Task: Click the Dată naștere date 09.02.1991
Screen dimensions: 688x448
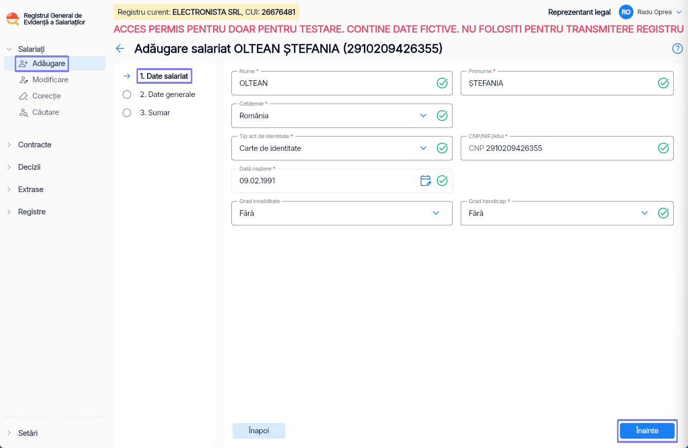Action: [257, 180]
